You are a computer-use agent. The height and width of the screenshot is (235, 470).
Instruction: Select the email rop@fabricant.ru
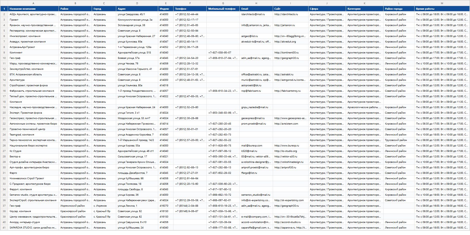pos(256,91)
